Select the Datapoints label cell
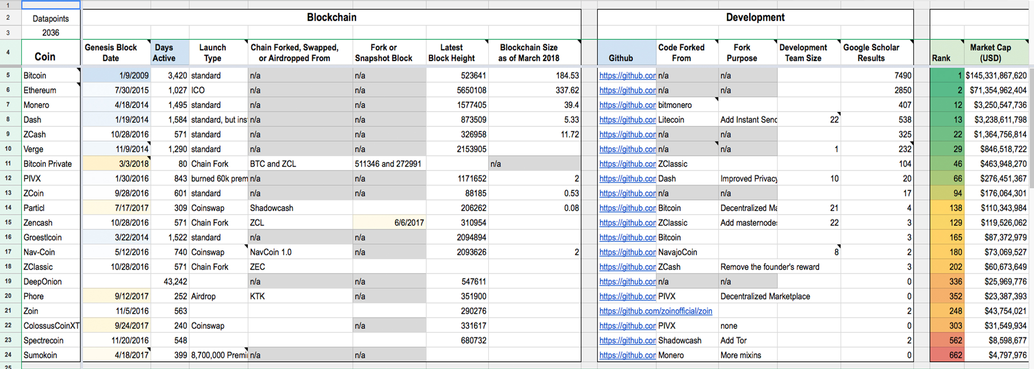 (x=51, y=18)
